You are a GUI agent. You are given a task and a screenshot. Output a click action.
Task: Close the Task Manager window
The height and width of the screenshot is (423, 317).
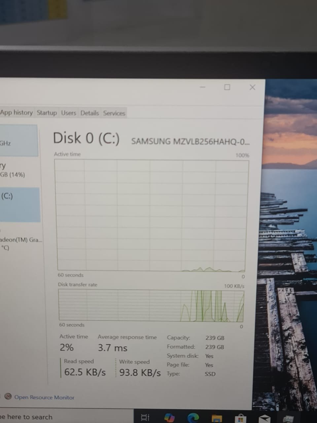click(253, 87)
